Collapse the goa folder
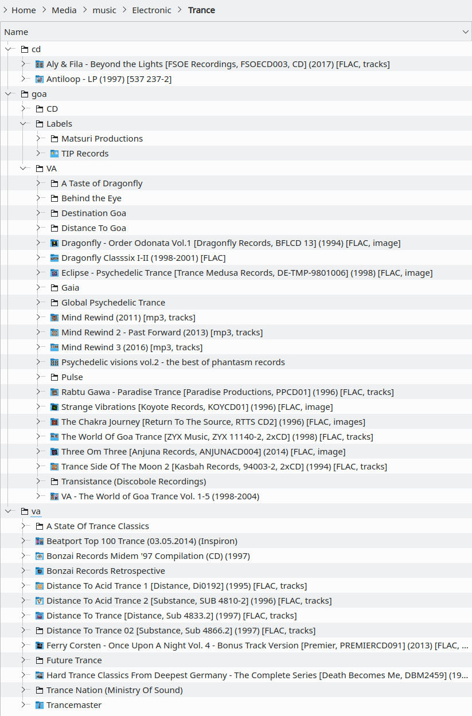Screen dimensions: 472x716 [x=8, y=94]
